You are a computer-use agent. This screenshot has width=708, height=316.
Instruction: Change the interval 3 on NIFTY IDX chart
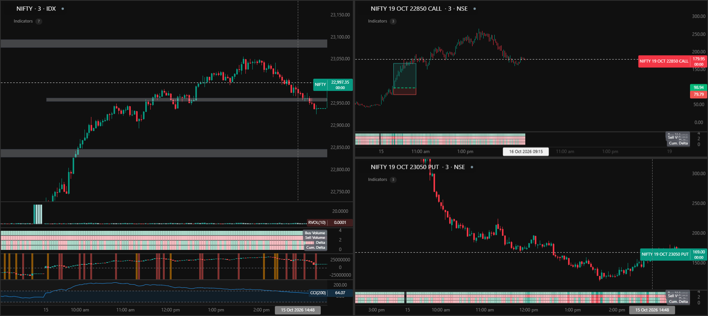pos(39,9)
